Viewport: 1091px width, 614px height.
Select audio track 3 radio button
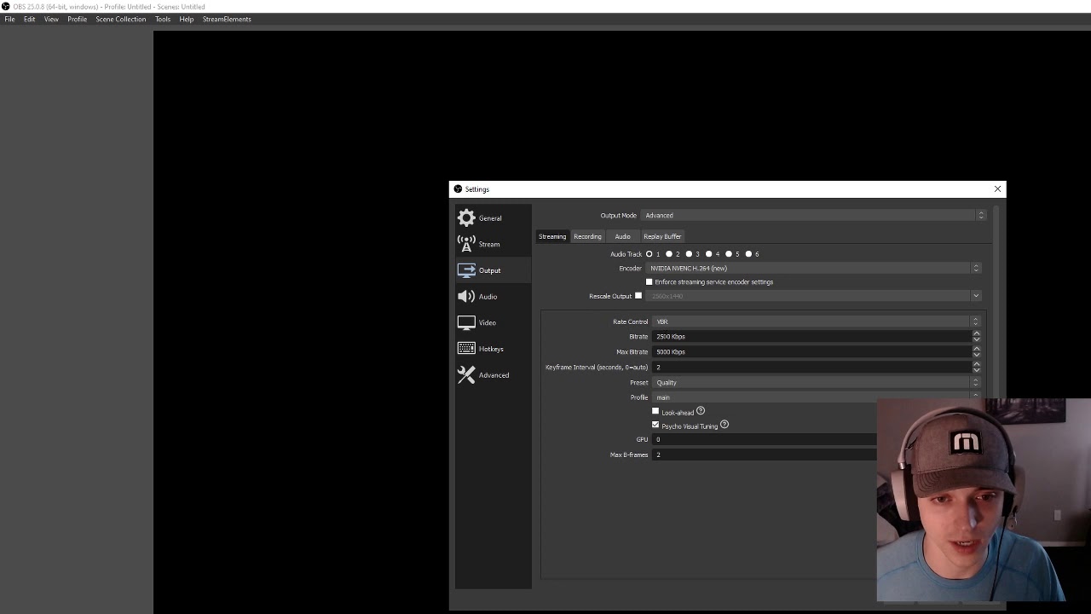point(689,254)
